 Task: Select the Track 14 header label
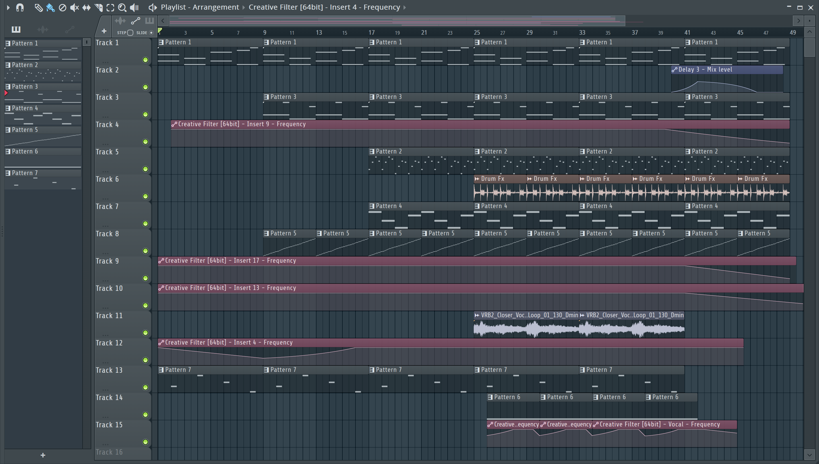[109, 397]
